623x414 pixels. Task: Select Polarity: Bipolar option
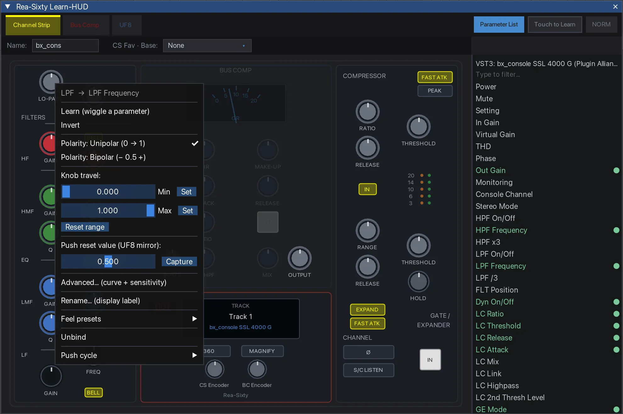(x=129, y=157)
